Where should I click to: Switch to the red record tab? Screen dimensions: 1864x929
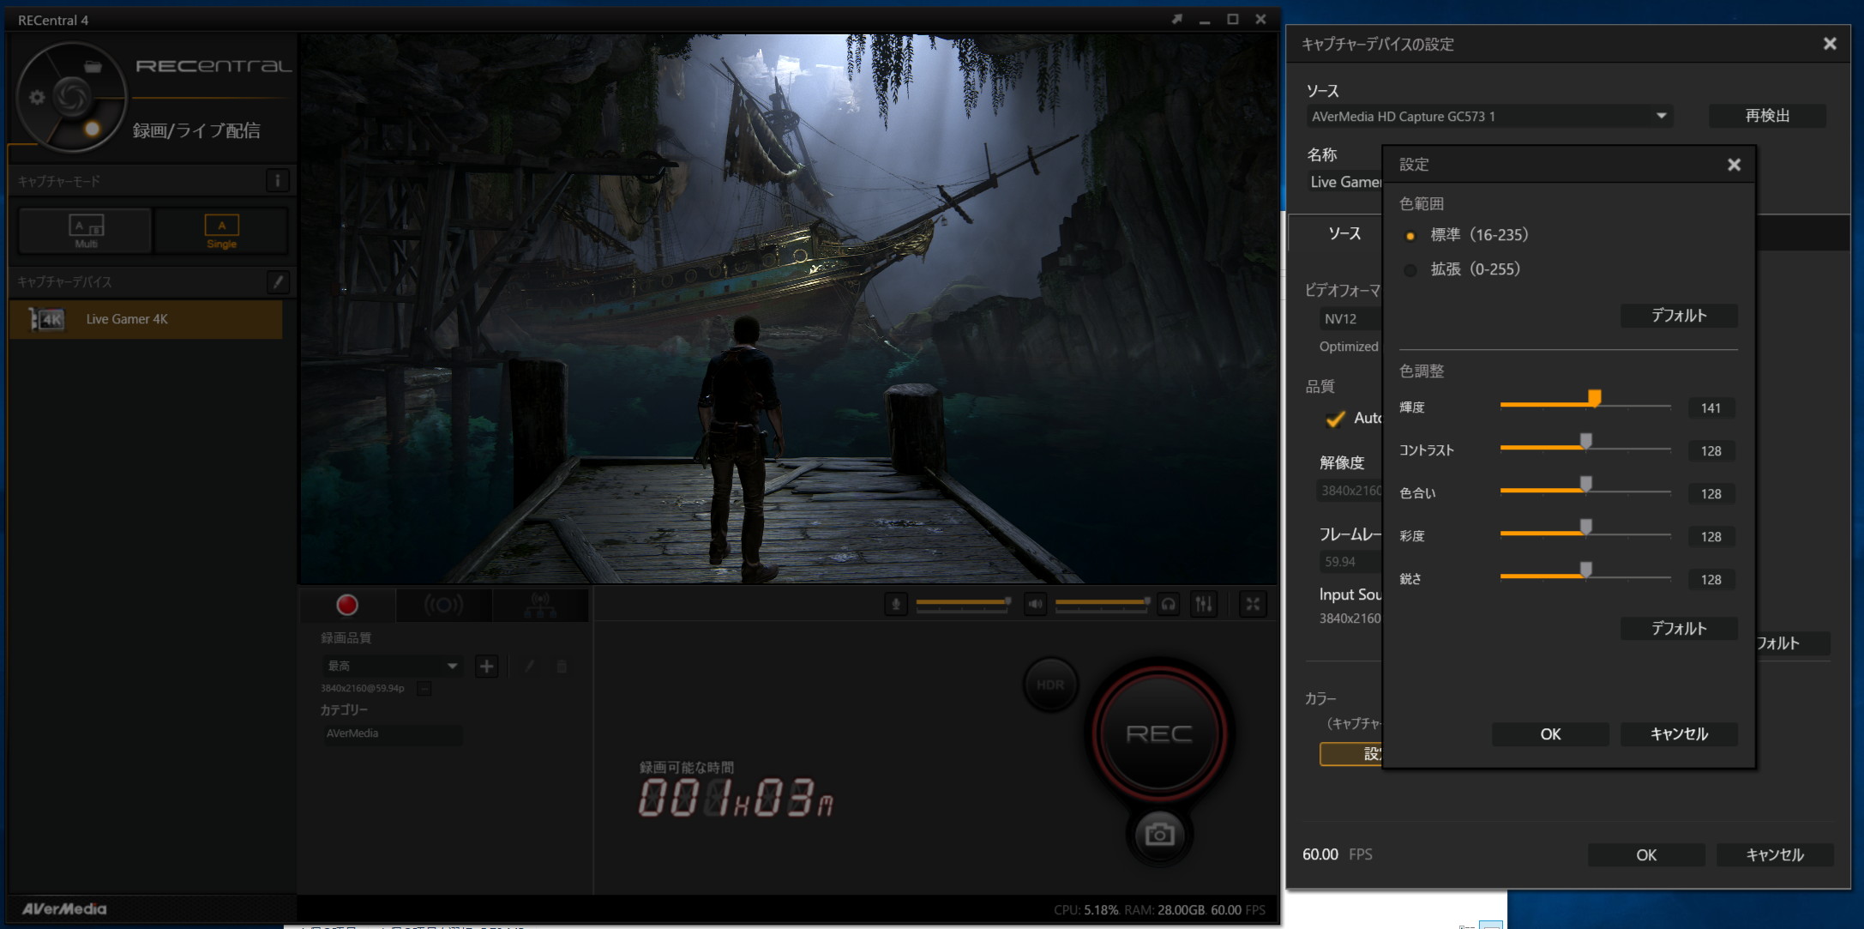347,605
